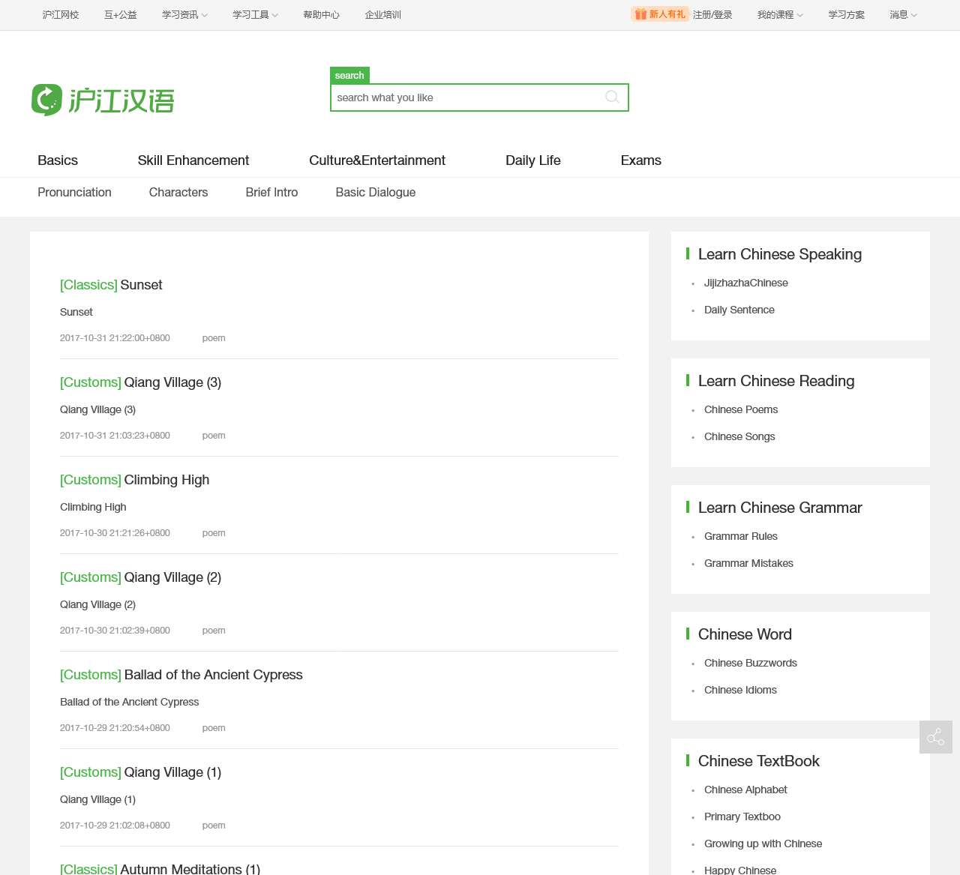
Task: Click the floating share icon on the right
Action: point(935,737)
